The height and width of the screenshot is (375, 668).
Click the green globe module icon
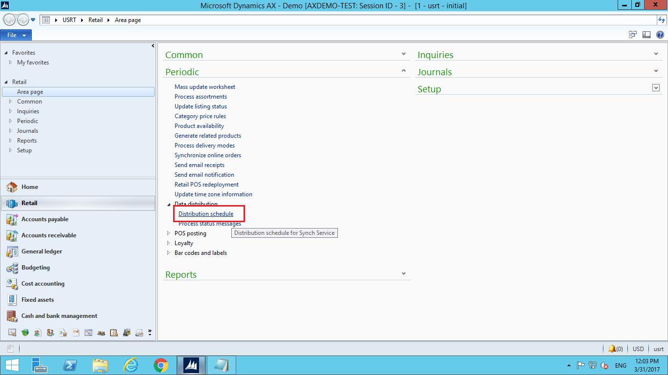click(25, 333)
